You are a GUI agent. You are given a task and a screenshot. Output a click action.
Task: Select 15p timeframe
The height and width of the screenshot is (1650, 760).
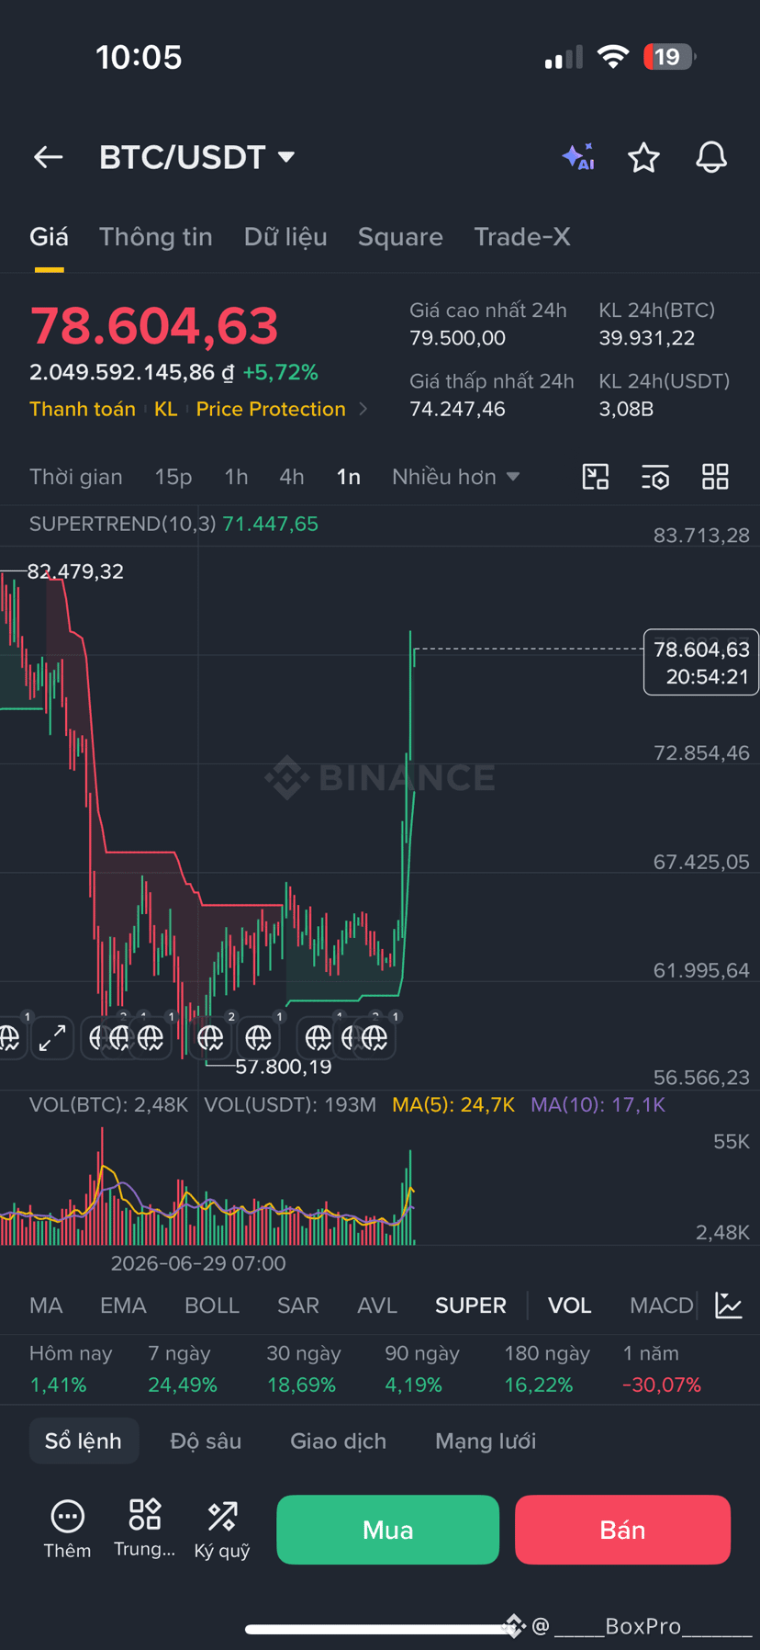click(173, 477)
